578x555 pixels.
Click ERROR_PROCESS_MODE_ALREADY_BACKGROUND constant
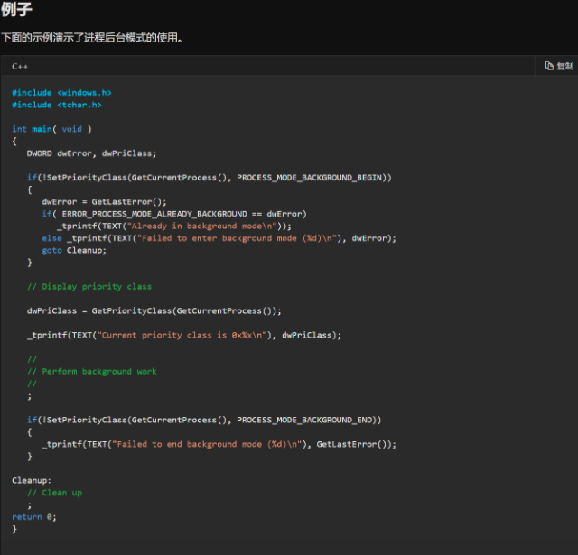(x=154, y=214)
